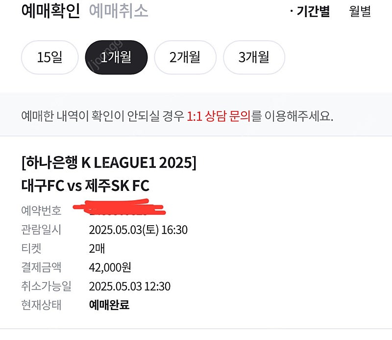
Task: Click the 티켓 2매 count
Action: click(97, 249)
